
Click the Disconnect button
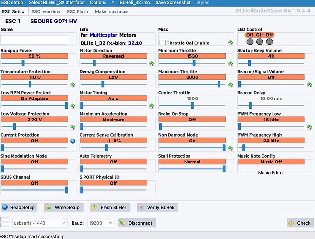click(137, 223)
